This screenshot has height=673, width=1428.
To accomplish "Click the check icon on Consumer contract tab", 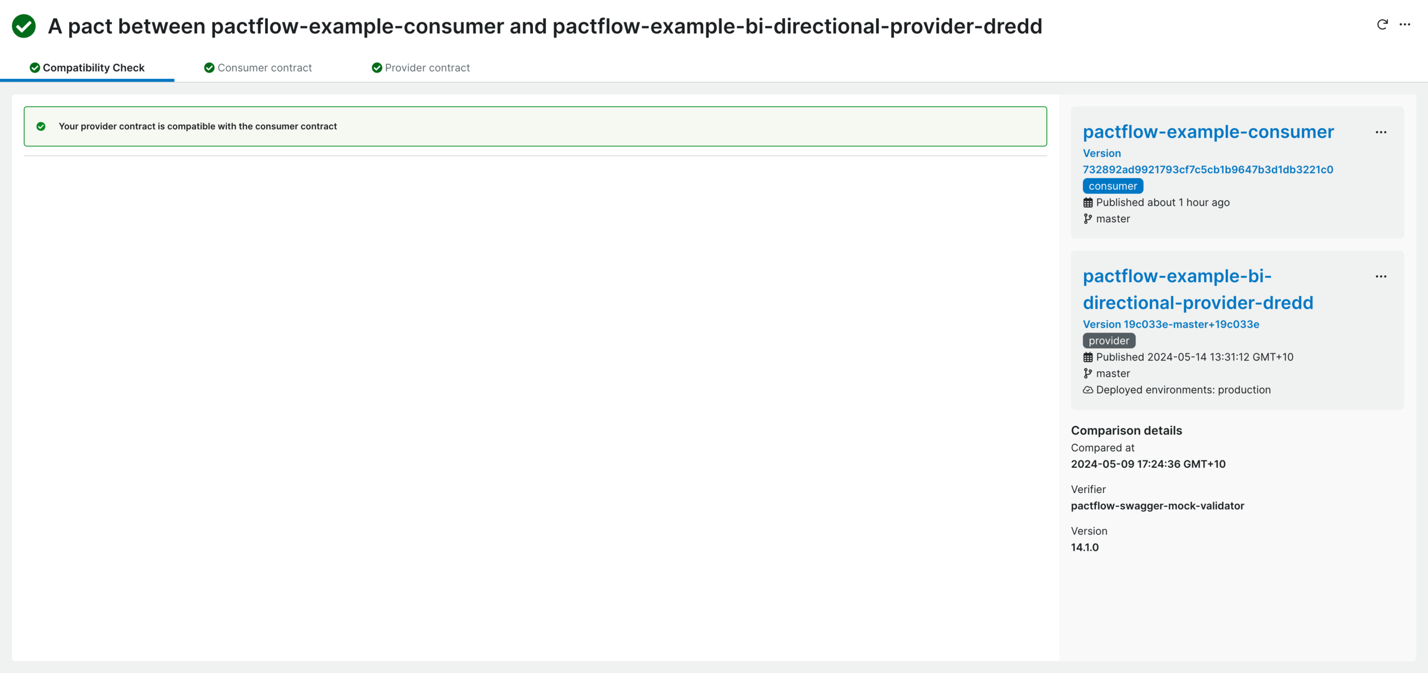I will coord(208,67).
